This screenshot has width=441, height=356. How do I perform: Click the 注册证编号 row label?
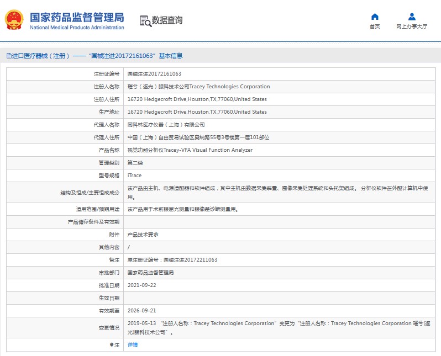(107, 74)
